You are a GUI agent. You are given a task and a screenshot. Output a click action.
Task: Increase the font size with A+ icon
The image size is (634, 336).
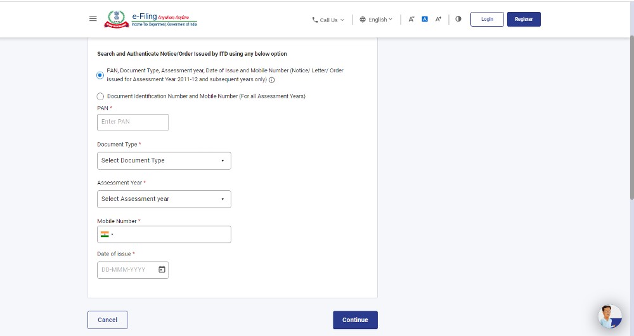(x=438, y=19)
